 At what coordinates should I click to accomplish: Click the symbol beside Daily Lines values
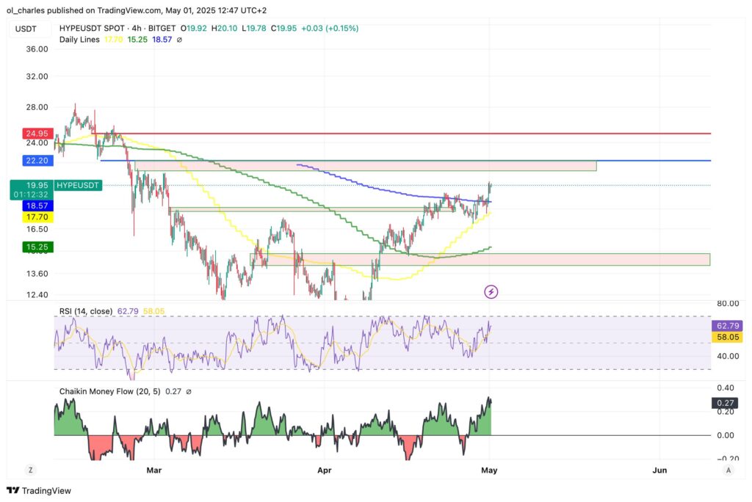(180, 39)
